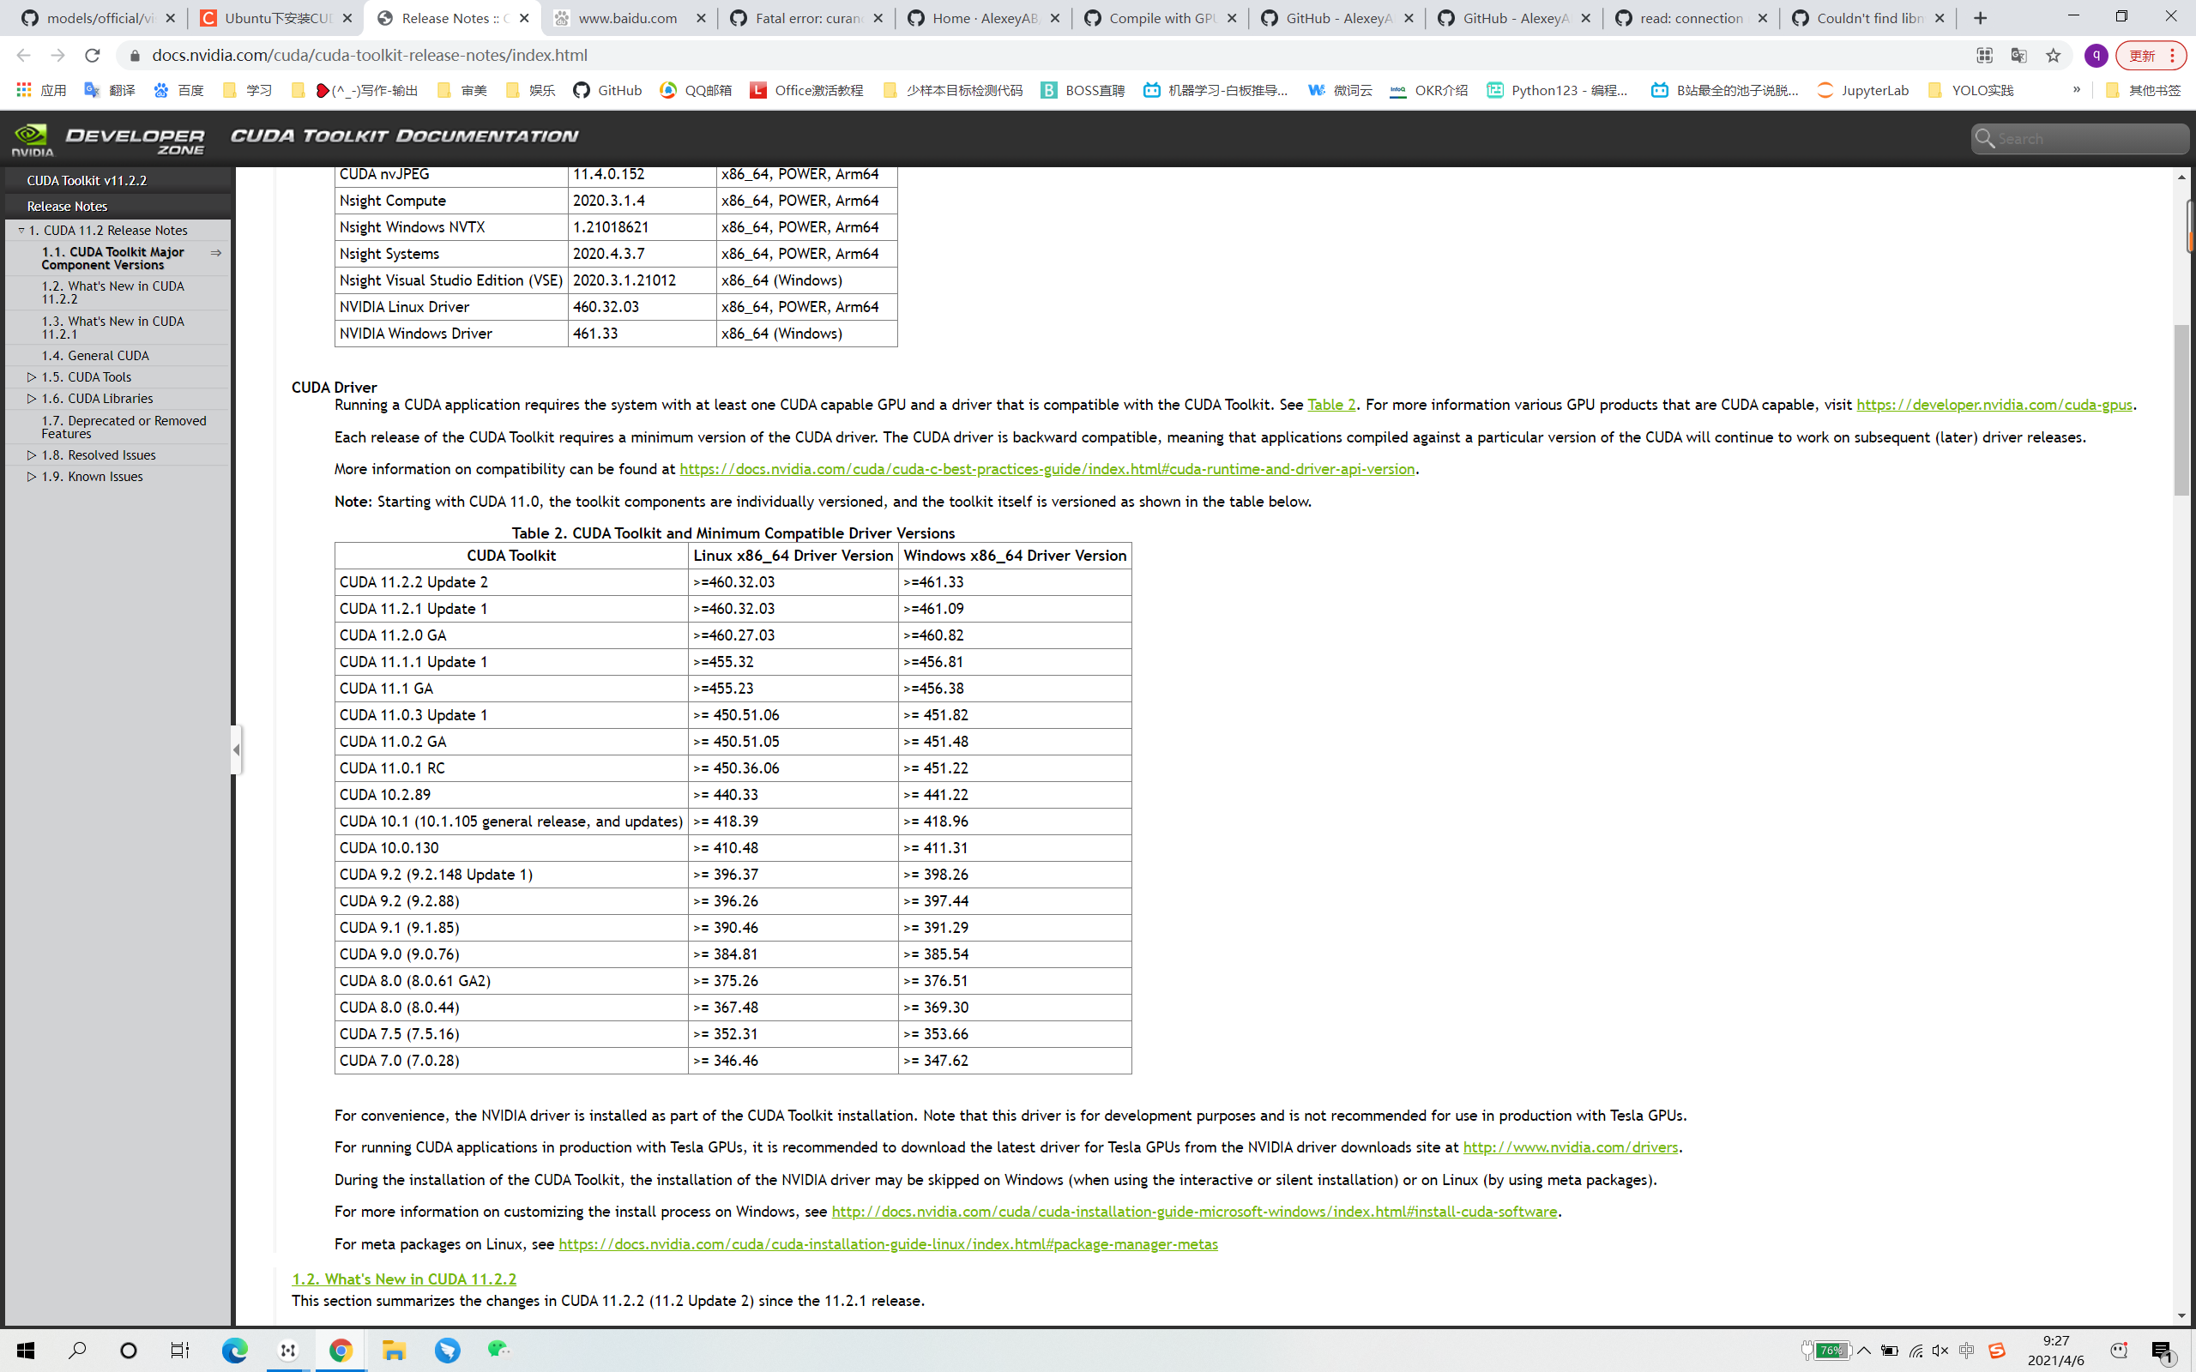Open the QQ邮箱 bookmark

(695, 90)
